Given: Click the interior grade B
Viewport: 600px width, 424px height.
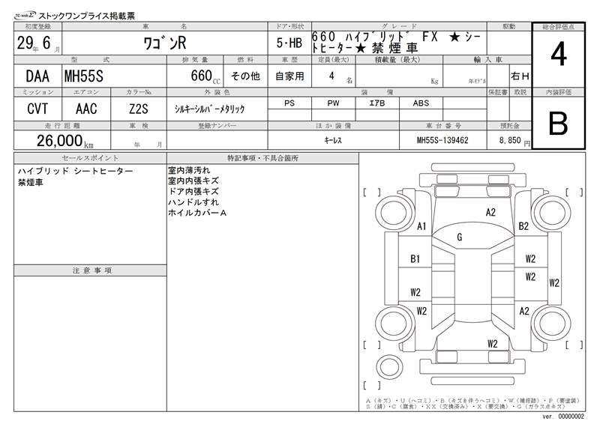Looking at the screenshot, I should pyautogui.click(x=558, y=124).
